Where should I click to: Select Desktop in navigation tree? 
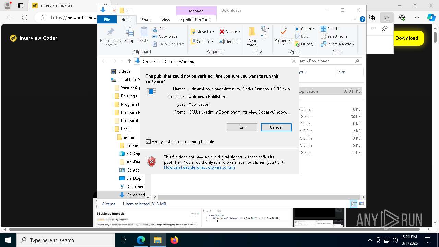tap(130, 178)
